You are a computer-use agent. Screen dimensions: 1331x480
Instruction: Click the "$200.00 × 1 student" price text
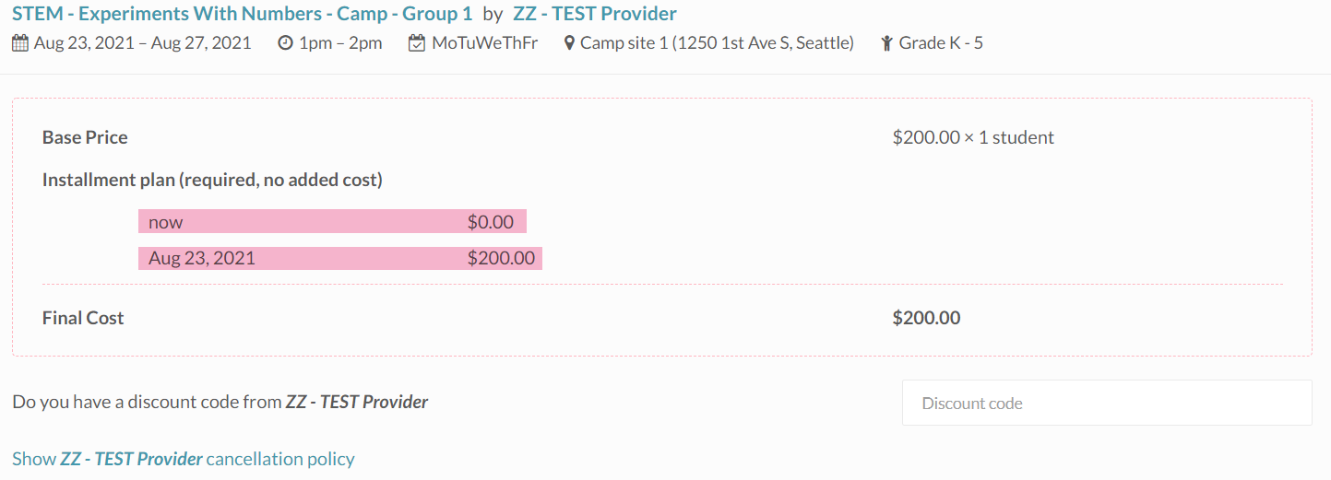(973, 137)
